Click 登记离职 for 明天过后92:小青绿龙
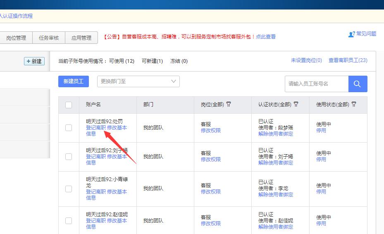This screenshot has width=384, height=234. pos(96,191)
